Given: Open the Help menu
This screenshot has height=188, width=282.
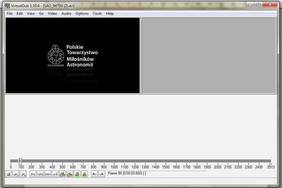Looking at the screenshot, I should point(110,14).
